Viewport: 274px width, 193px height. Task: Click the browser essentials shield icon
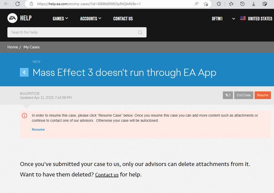click(x=265, y=4)
